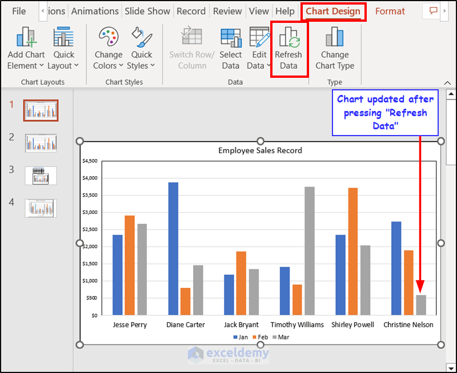Expand the Change Colors dropdown arrow
Viewport: 457px width, 373px height.
tap(121, 65)
